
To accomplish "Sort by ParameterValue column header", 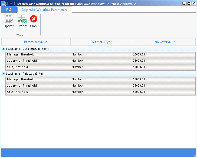I will [x=164, y=42].
